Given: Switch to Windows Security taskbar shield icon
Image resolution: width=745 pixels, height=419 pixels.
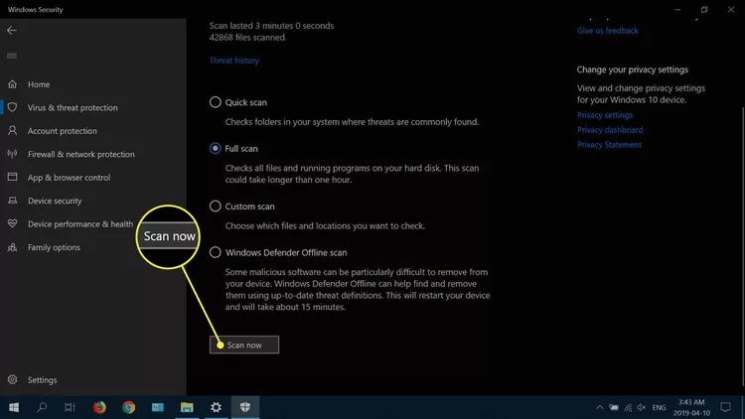Looking at the screenshot, I should point(245,407).
